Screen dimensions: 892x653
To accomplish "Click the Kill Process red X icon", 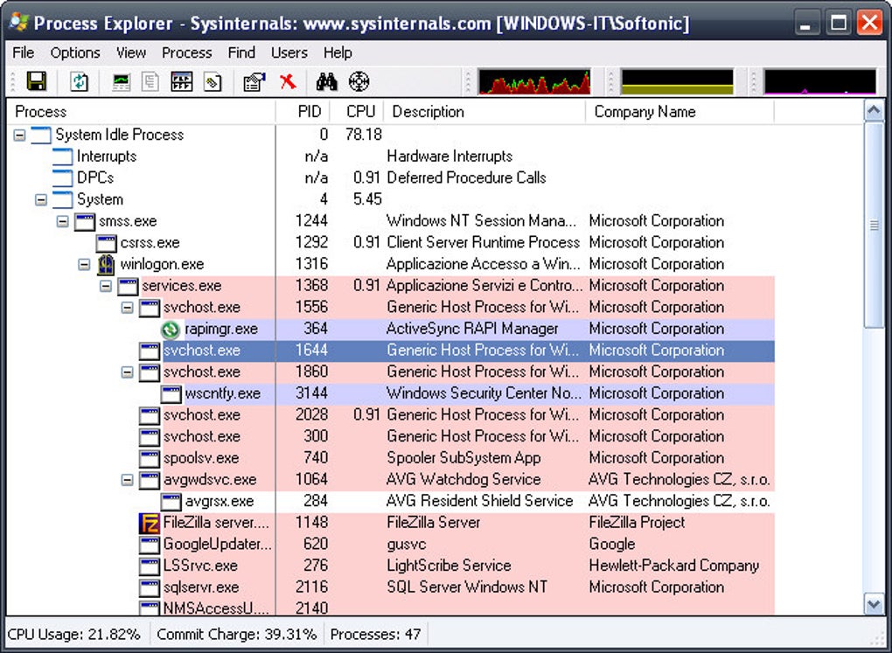I will [x=288, y=82].
